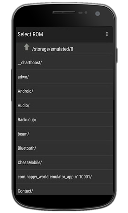Screen dimensions: 128x213
Task: Open the Contact/ folder
Action: pyautogui.click(x=64, y=190)
